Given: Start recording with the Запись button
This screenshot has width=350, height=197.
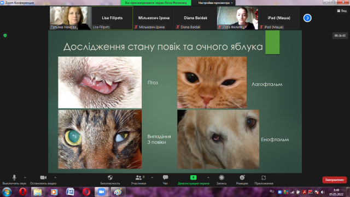Looking at the screenshot, I should [221, 179].
